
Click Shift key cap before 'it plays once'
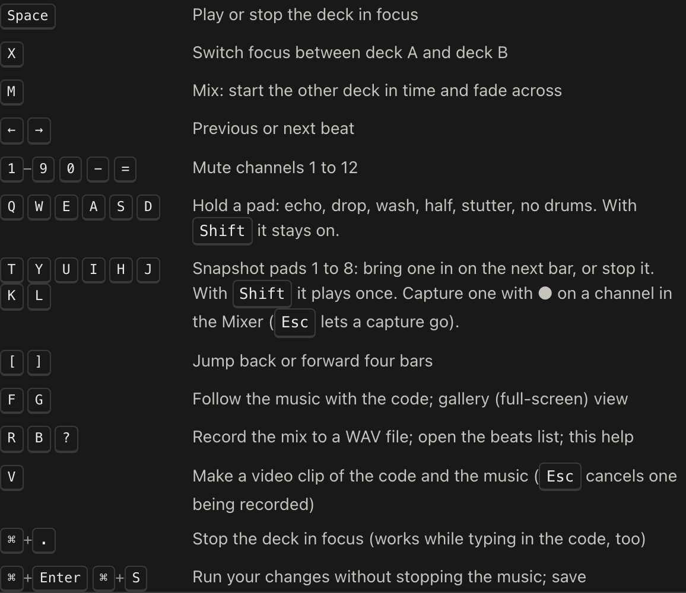click(x=262, y=294)
